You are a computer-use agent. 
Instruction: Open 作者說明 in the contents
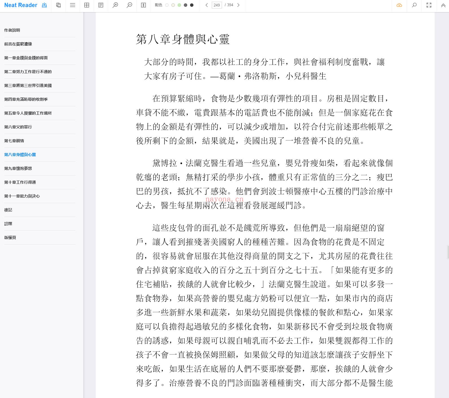(x=12, y=30)
